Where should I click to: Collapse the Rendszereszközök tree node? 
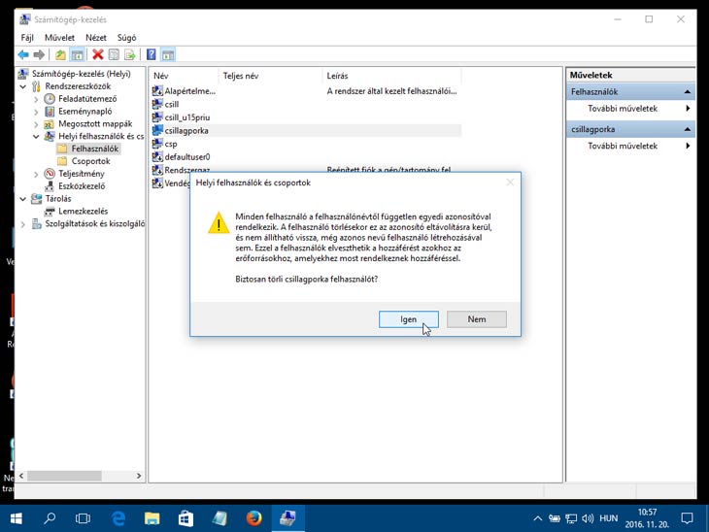coord(23,86)
